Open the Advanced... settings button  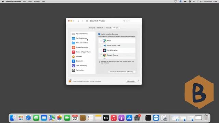point(131,81)
